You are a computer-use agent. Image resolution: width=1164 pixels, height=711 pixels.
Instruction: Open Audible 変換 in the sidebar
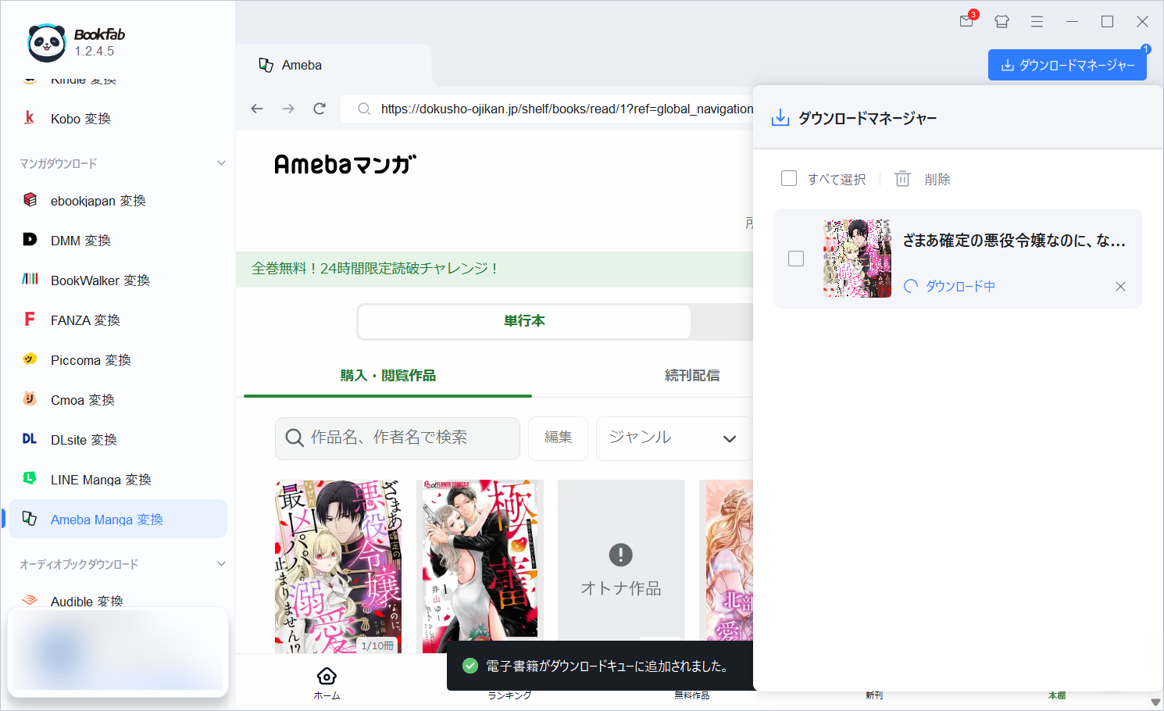117,600
